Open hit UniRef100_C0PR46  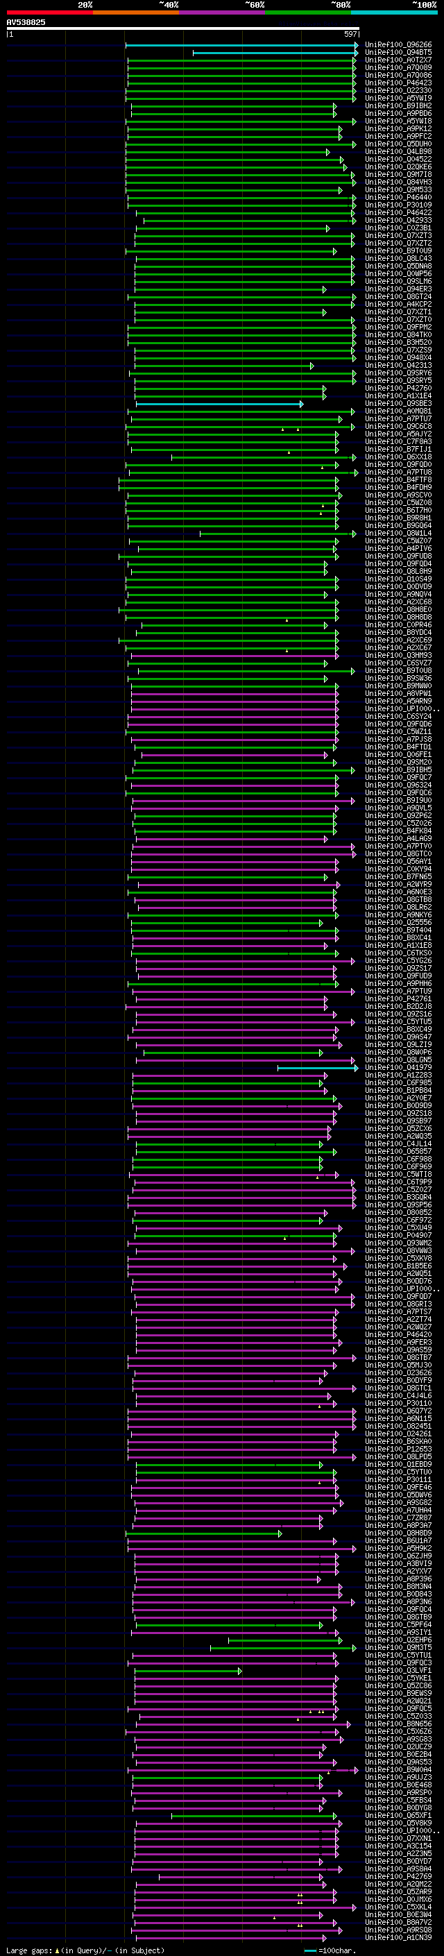click(398, 625)
